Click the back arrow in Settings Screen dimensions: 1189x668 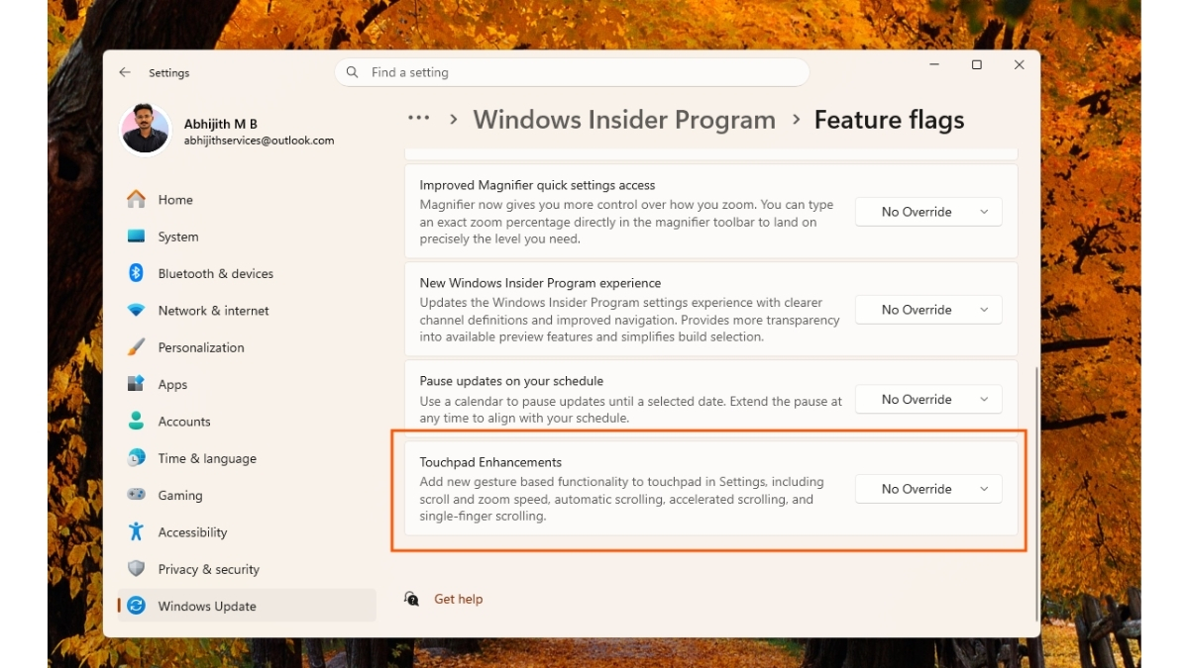click(125, 72)
